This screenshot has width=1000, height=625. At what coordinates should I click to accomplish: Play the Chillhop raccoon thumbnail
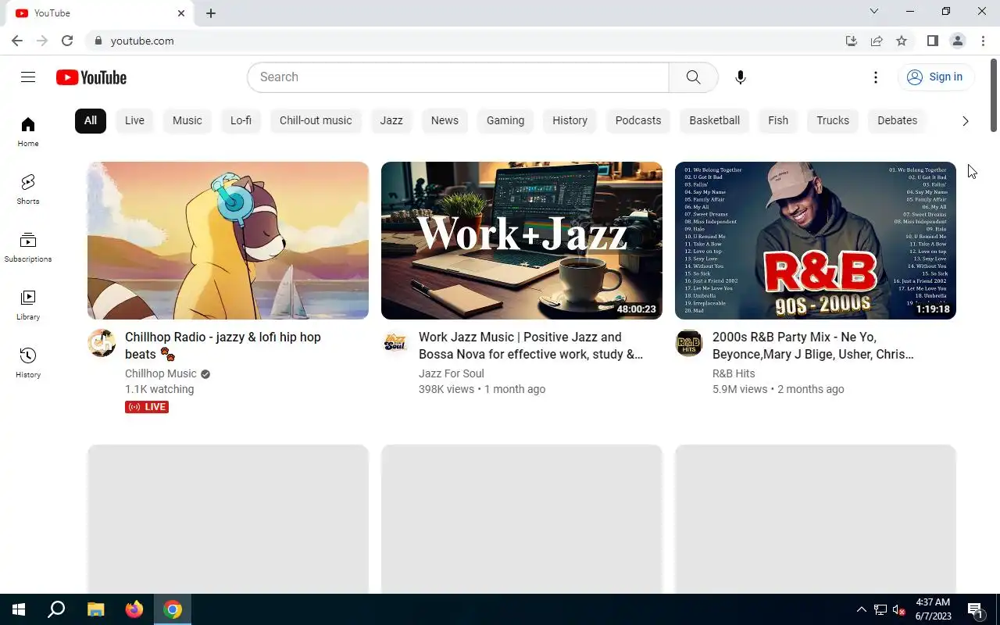[228, 241]
